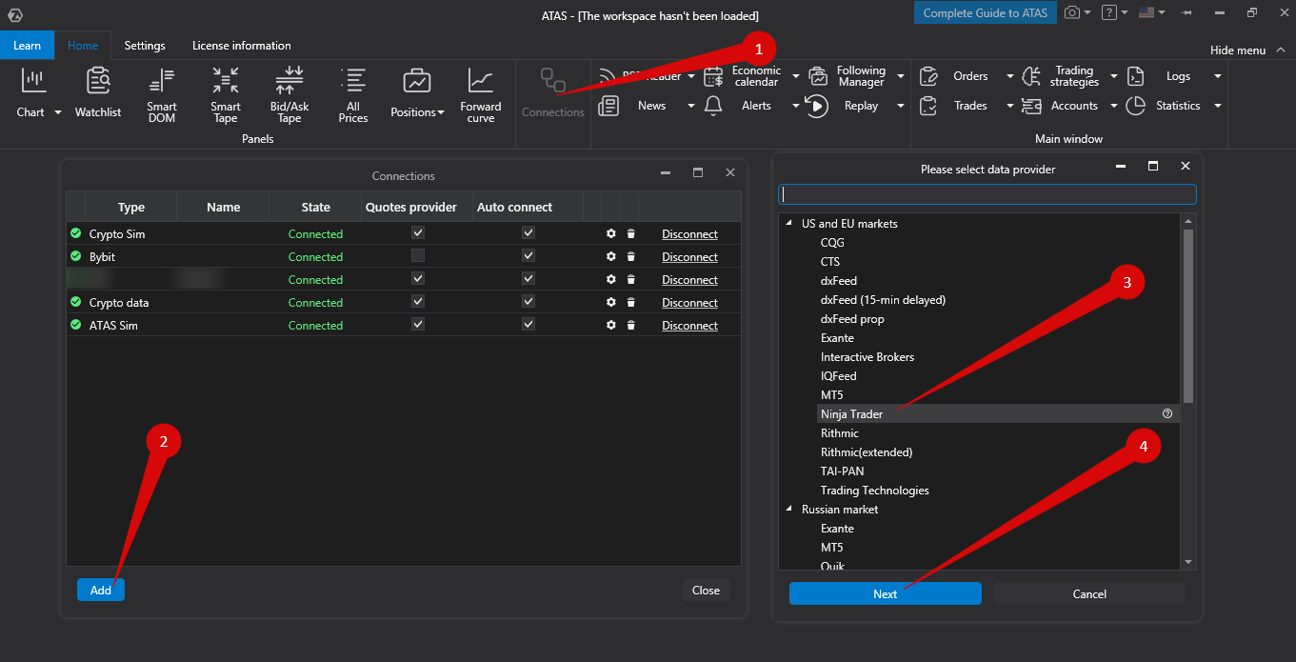Click Cancel in data provider dialog
Image resolution: width=1296 pixels, height=662 pixels.
(1089, 593)
